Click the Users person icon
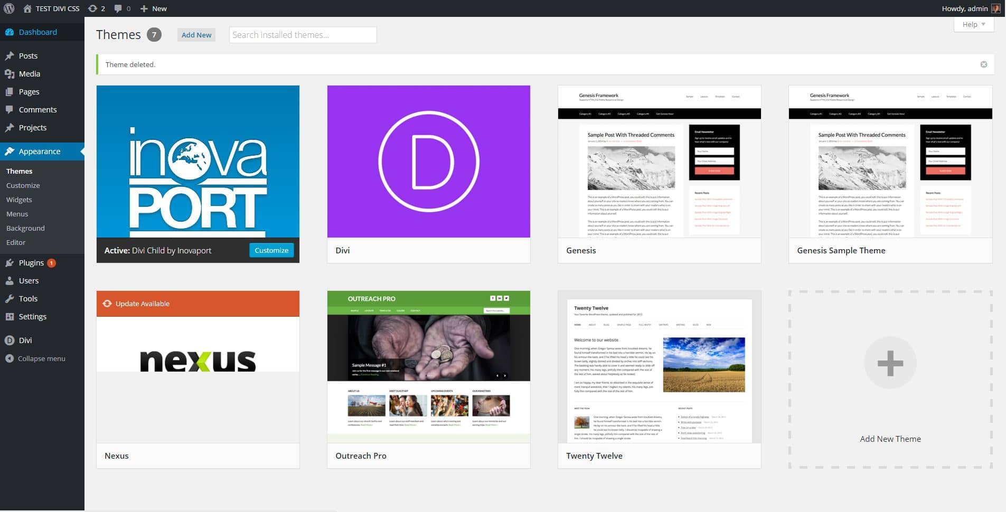The width and height of the screenshot is (1006, 512). (x=10, y=281)
